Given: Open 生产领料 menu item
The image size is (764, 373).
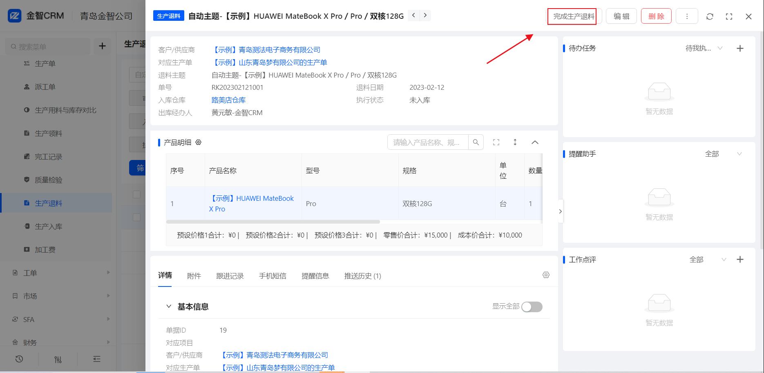Looking at the screenshot, I should tap(48, 133).
